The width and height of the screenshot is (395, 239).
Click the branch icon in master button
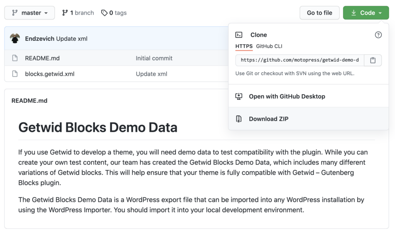tap(15, 13)
